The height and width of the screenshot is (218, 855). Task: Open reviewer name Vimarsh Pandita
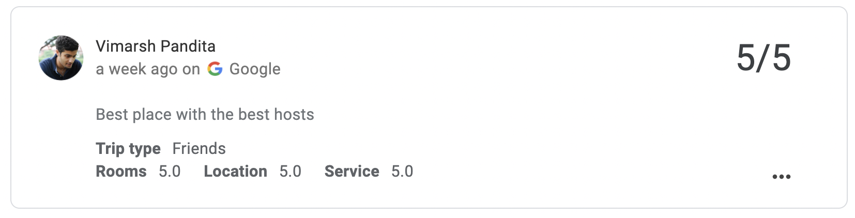coord(156,46)
